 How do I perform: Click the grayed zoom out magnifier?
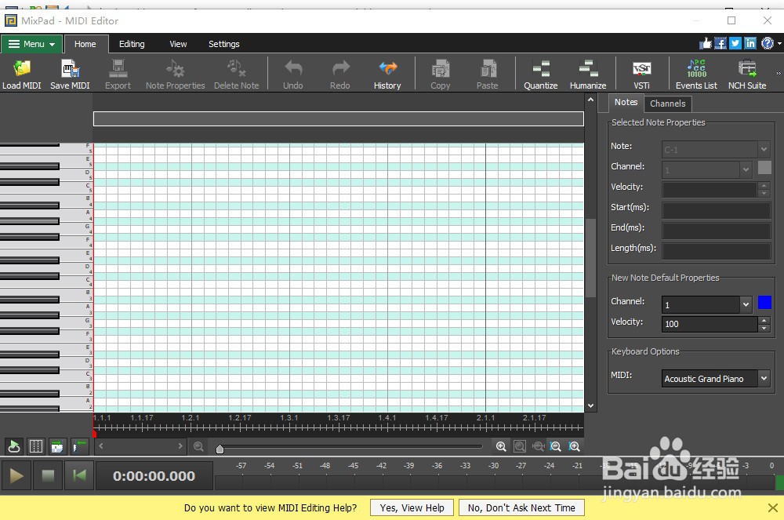click(198, 446)
